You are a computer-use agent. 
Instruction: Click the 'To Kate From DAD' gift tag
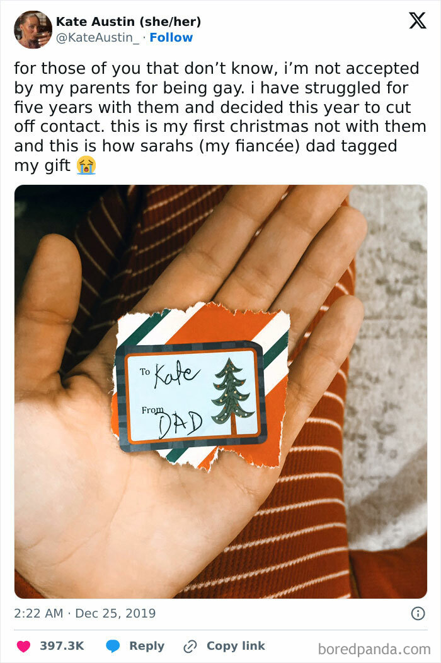tap(192, 394)
